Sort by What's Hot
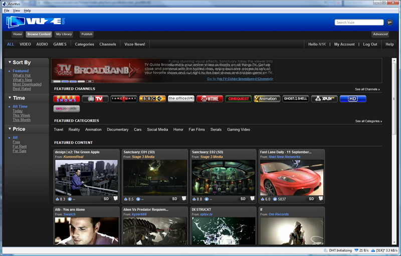Screen dimensions: 401x256 click(x=22, y=75)
